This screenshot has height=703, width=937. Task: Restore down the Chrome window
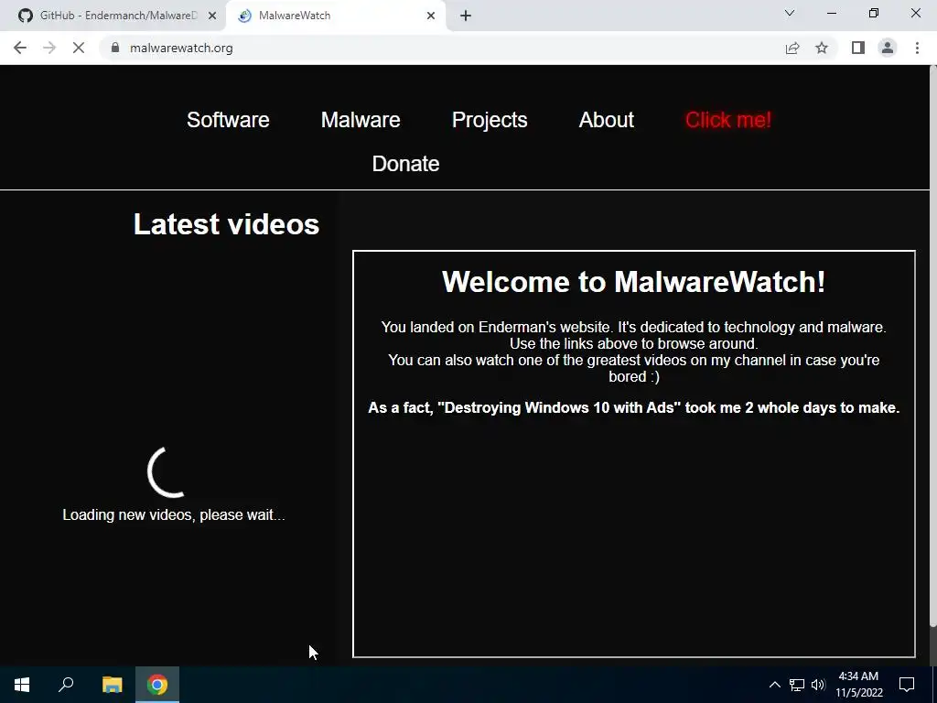tap(874, 13)
